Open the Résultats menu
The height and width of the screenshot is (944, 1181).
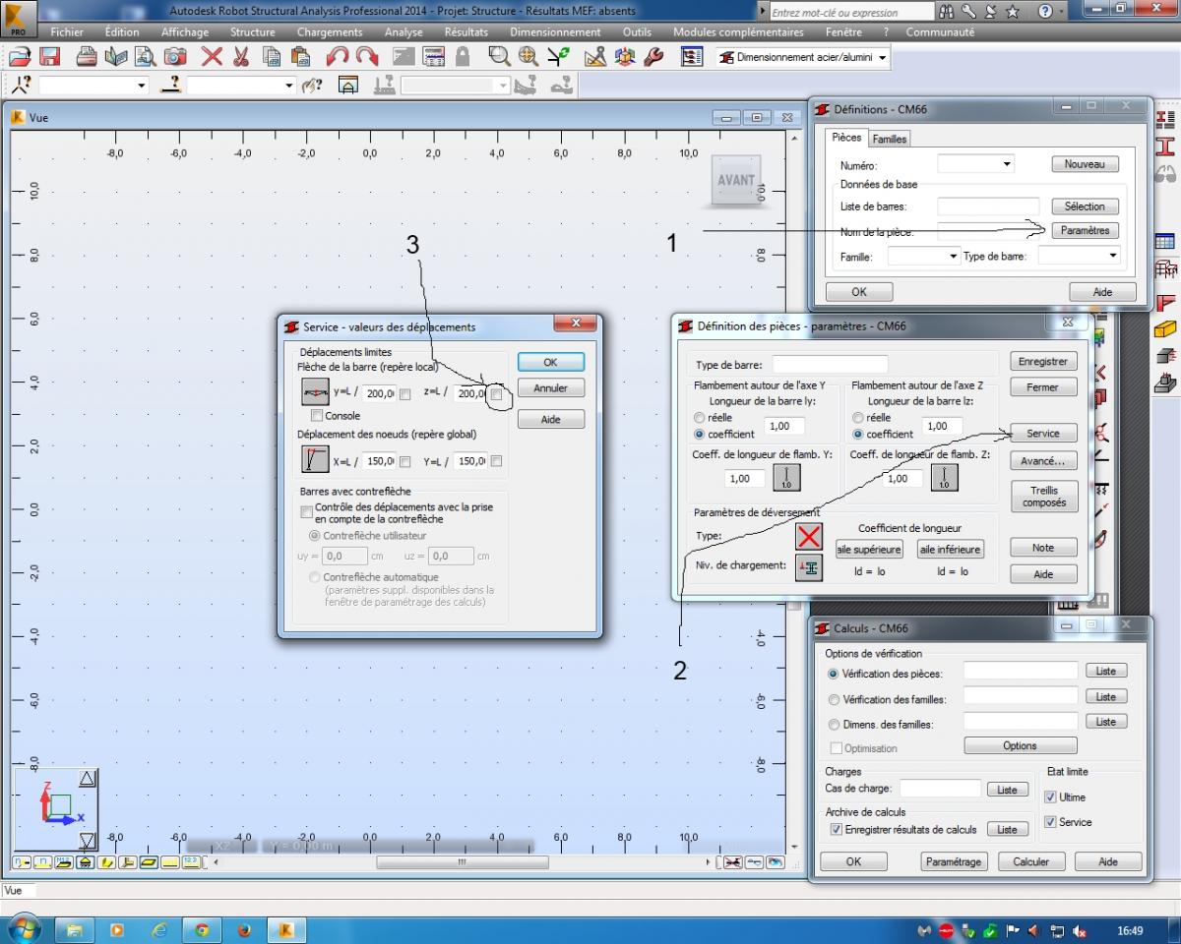466,32
